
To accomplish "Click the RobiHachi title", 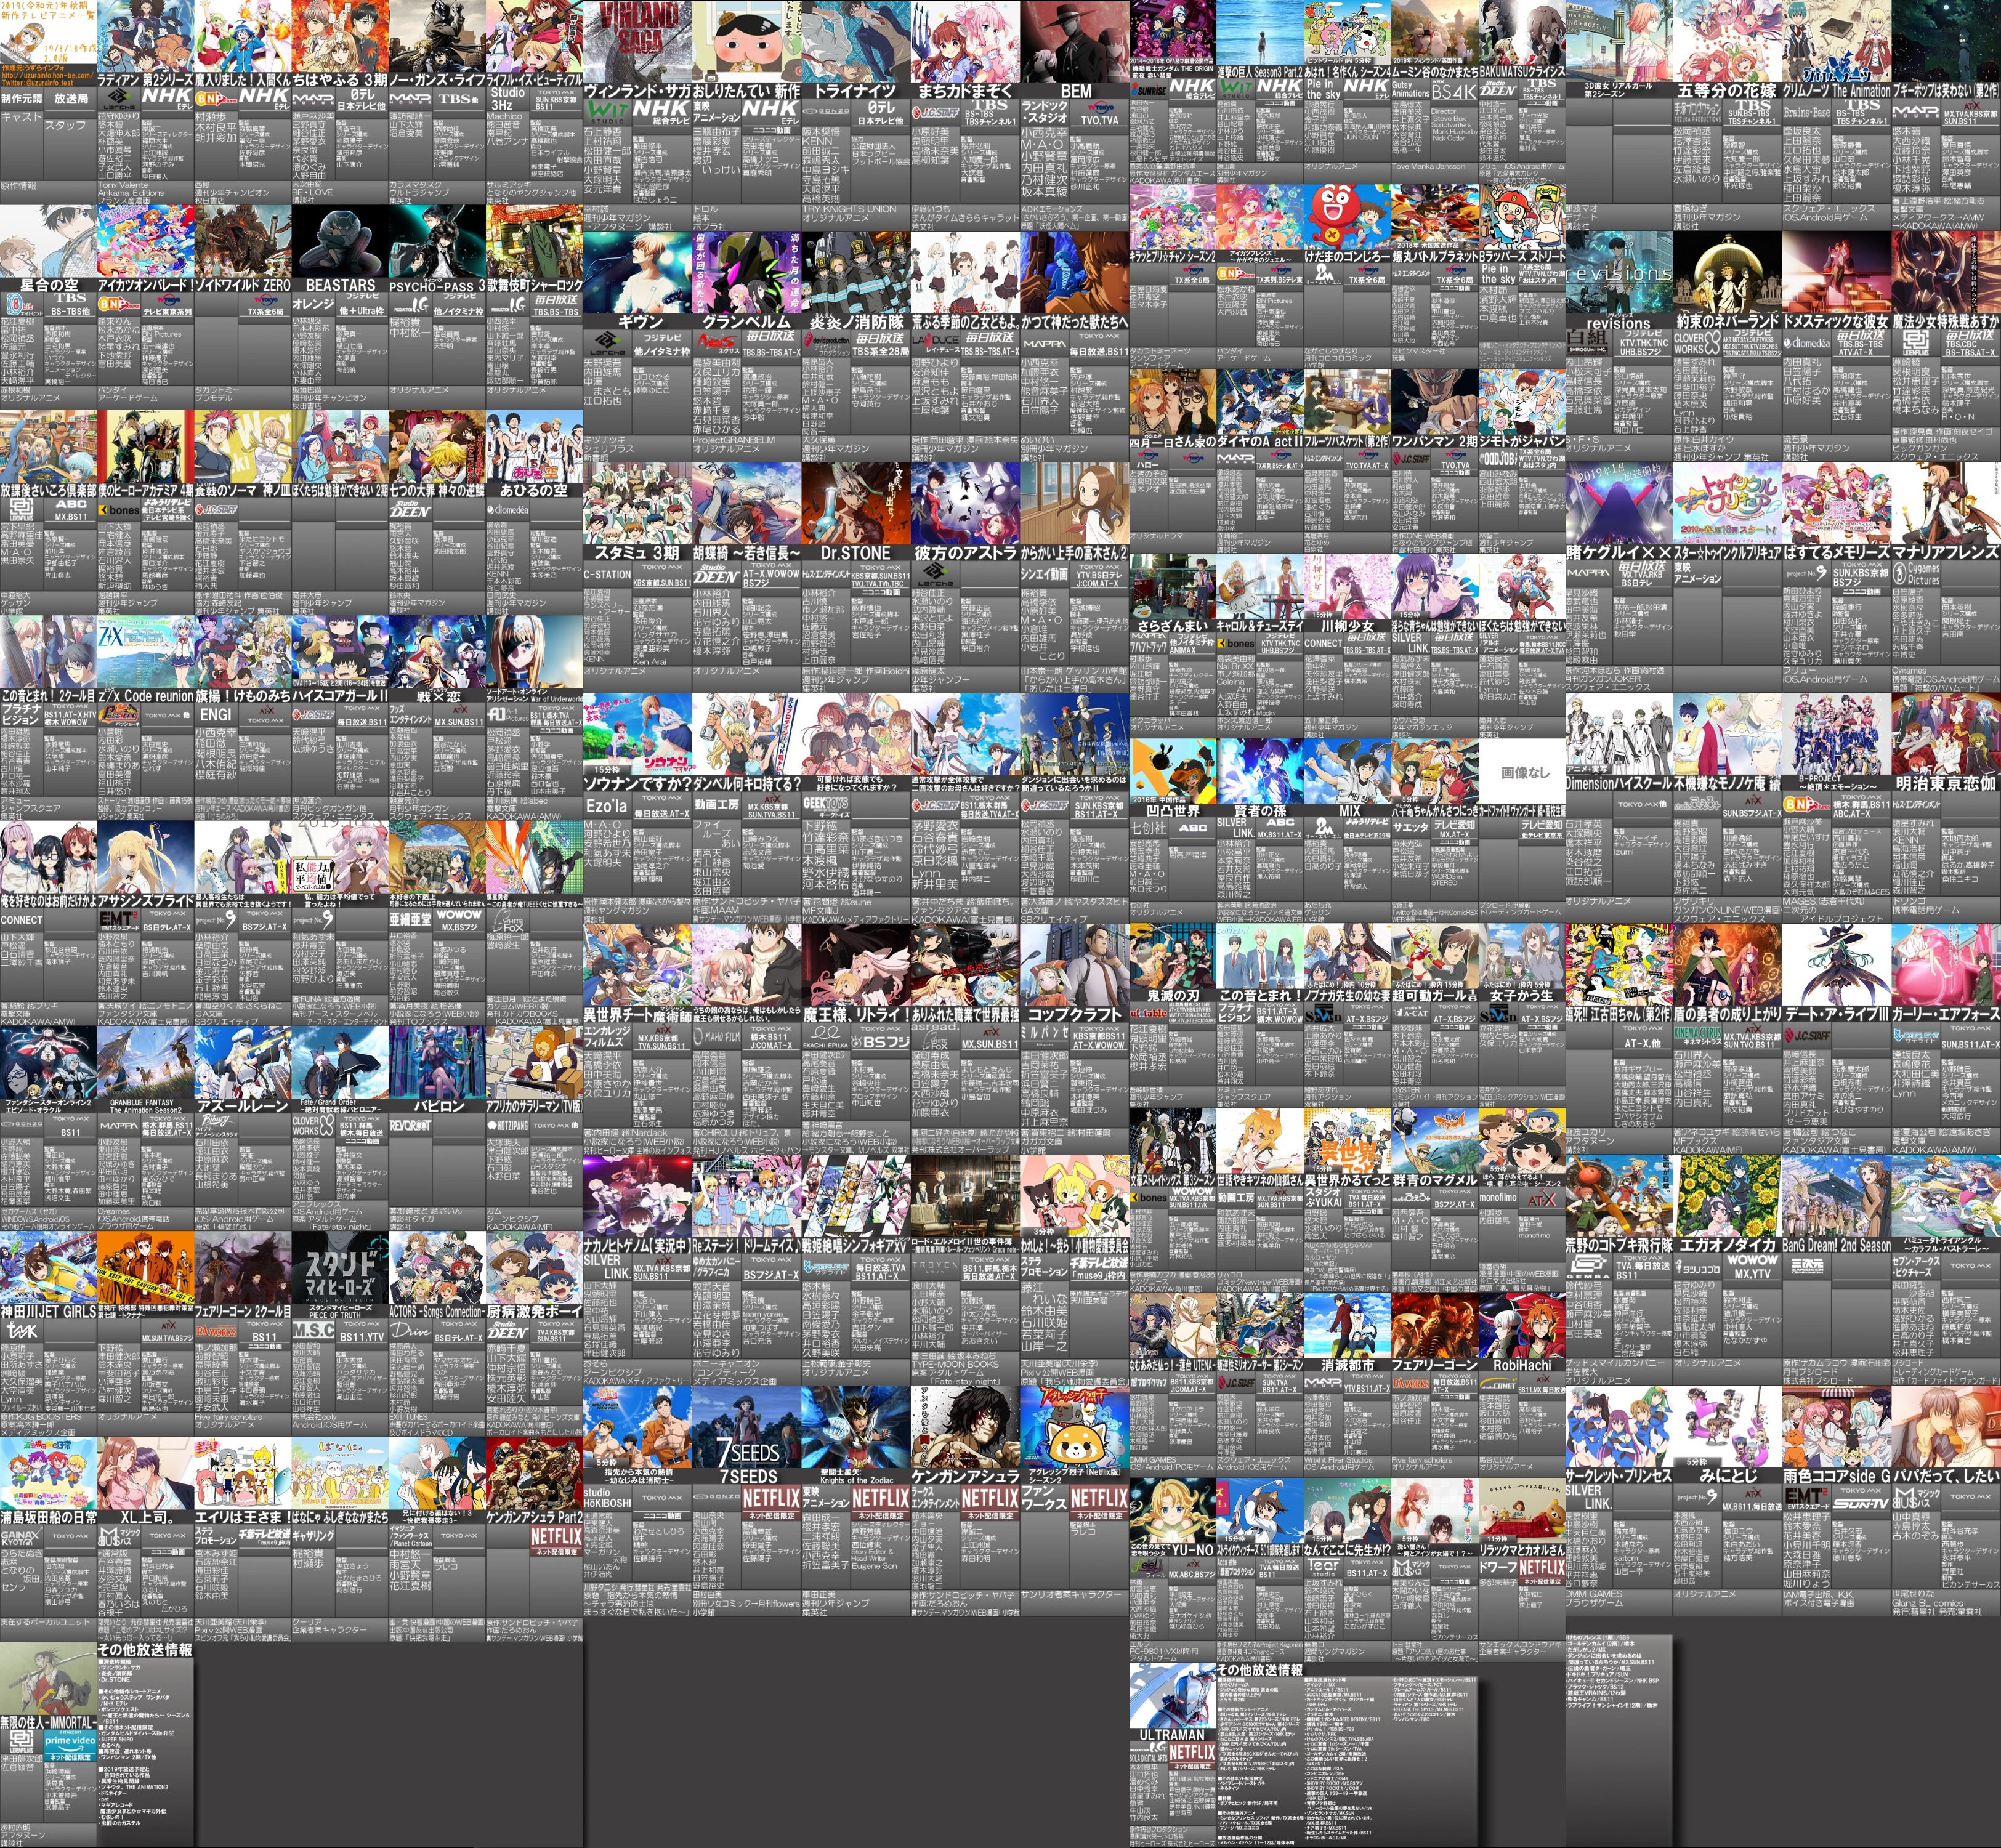I will click(1522, 1365).
